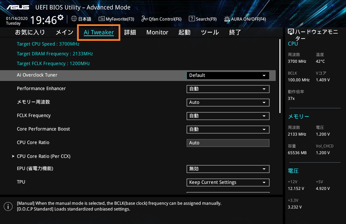Click the 電圧 heading
346x224 pixels.
pyautogui.click(x=293, y=171)
